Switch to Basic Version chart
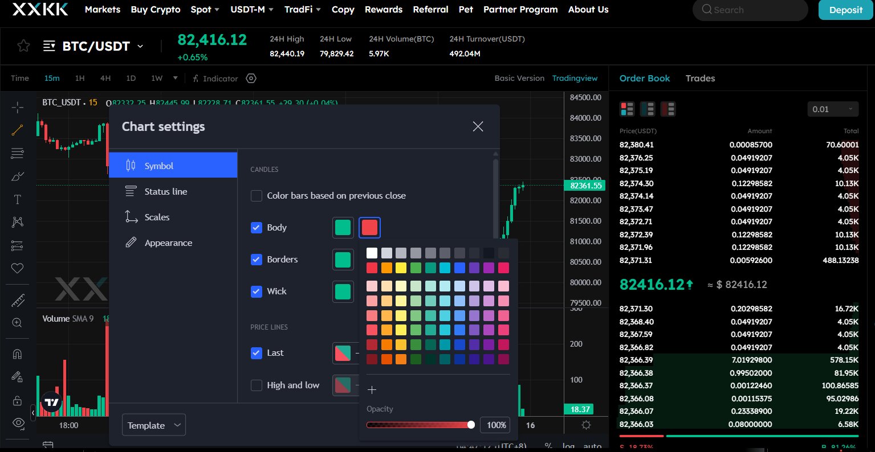The image size is (875, 452). click(519, 79)
